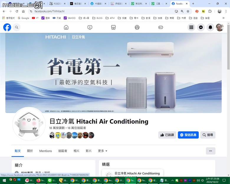Select the 影片 videos tab
Screen dimensions: 230x184
(88, 151)
